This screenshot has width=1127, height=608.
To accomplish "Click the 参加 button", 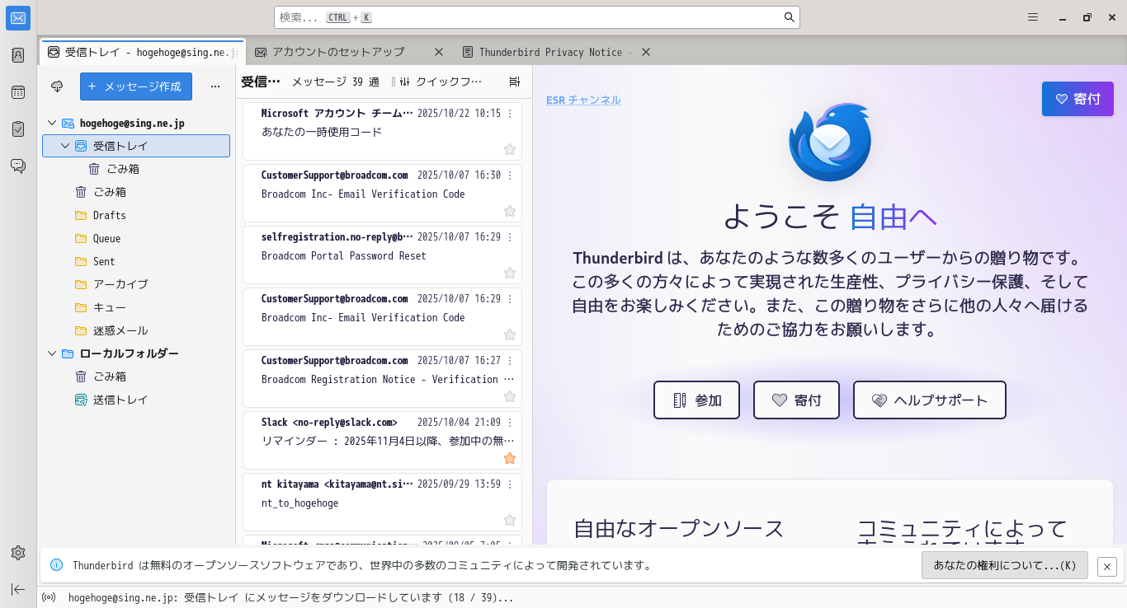I will tap(696, 400).
